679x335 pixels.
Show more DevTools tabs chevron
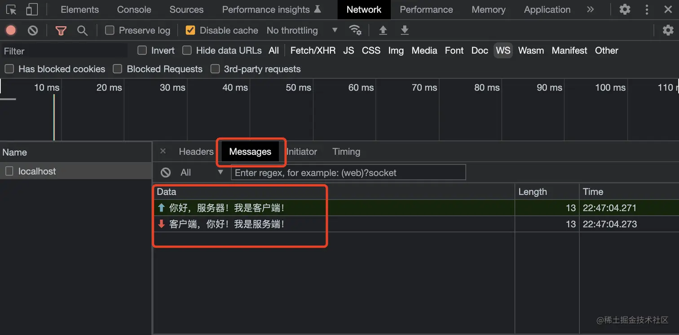[591, 9]
